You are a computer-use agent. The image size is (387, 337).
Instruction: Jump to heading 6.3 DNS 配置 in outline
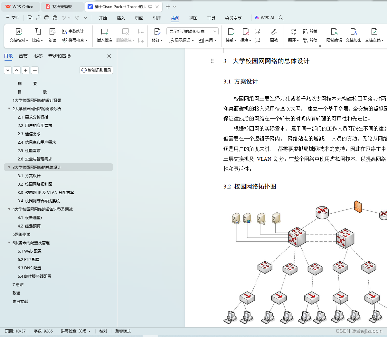coord(29,268)
